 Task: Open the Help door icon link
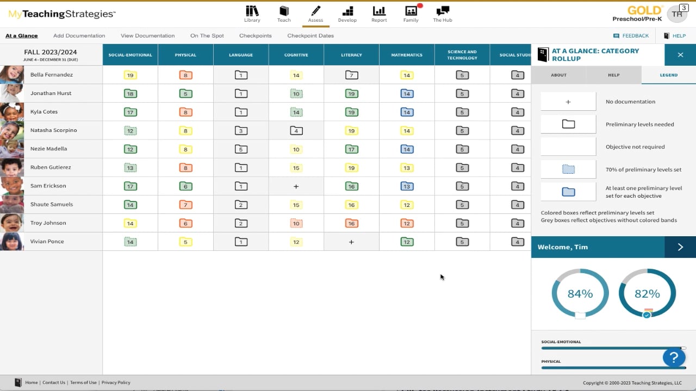(674, 36)
